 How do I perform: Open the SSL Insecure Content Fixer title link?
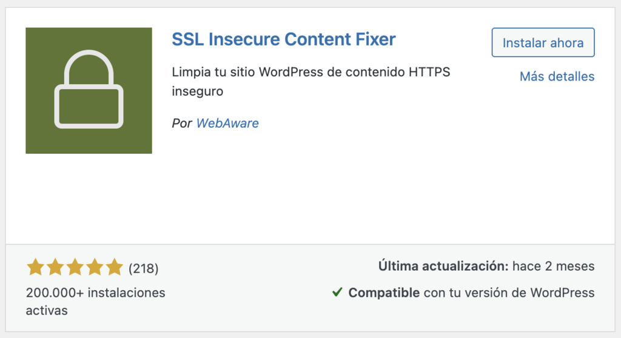(284, 39)
